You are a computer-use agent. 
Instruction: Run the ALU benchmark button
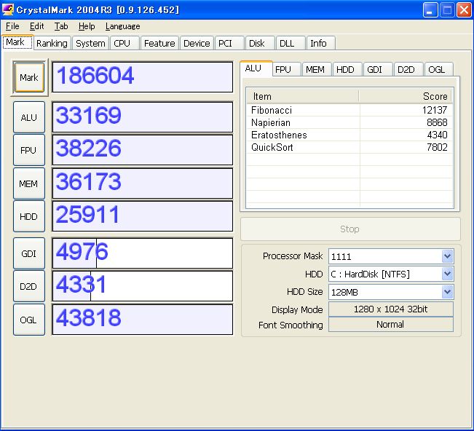[x=28, y=116]
